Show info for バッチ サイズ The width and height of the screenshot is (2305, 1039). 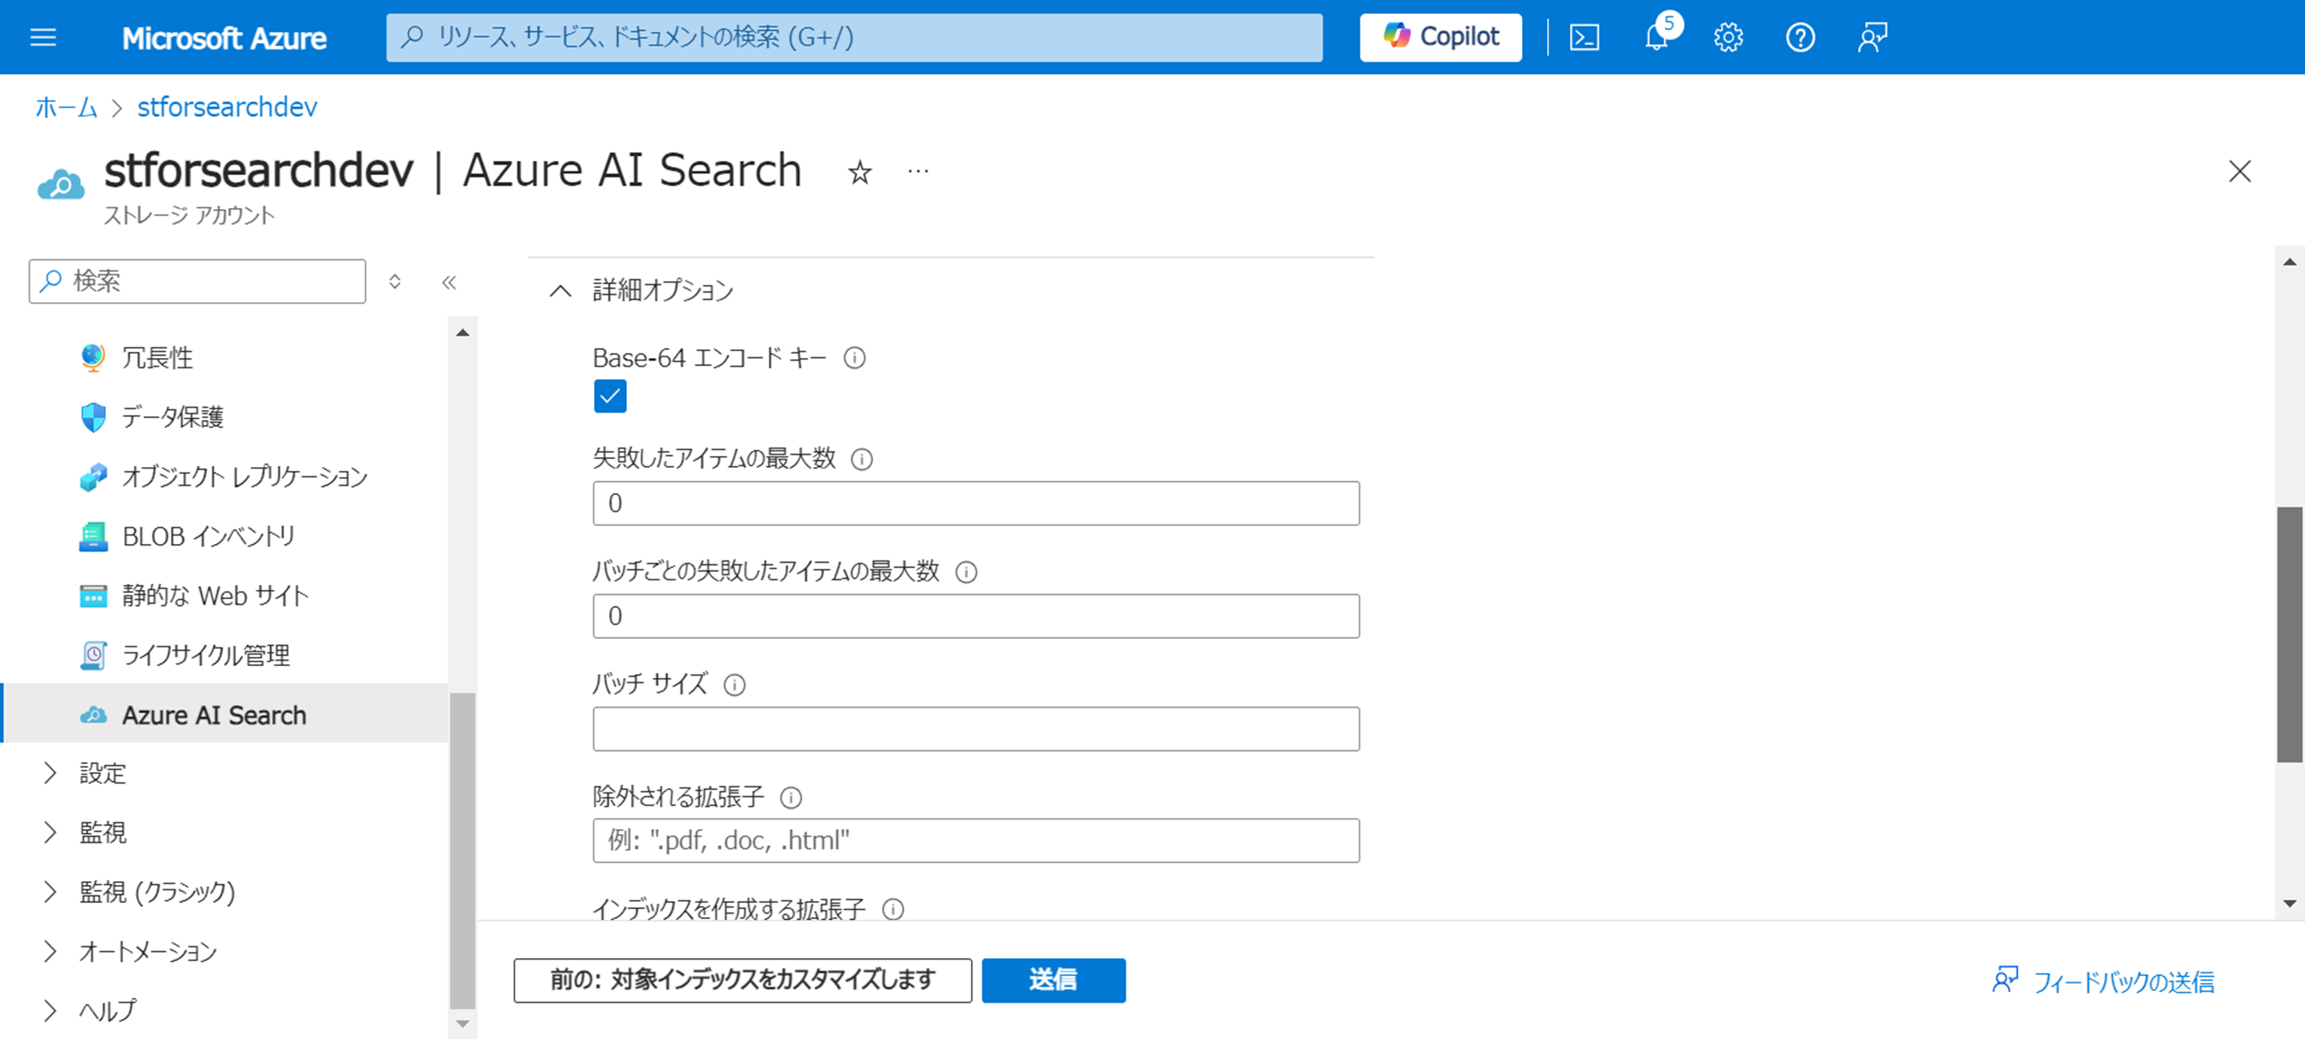point(734,685)
